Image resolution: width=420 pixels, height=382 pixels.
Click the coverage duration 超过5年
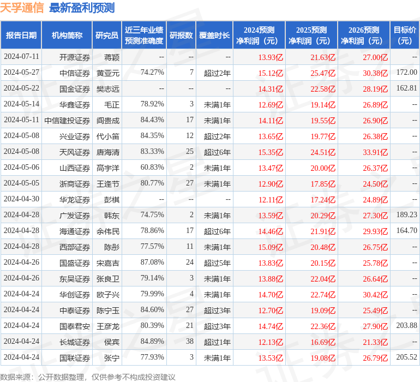point(217,263)
